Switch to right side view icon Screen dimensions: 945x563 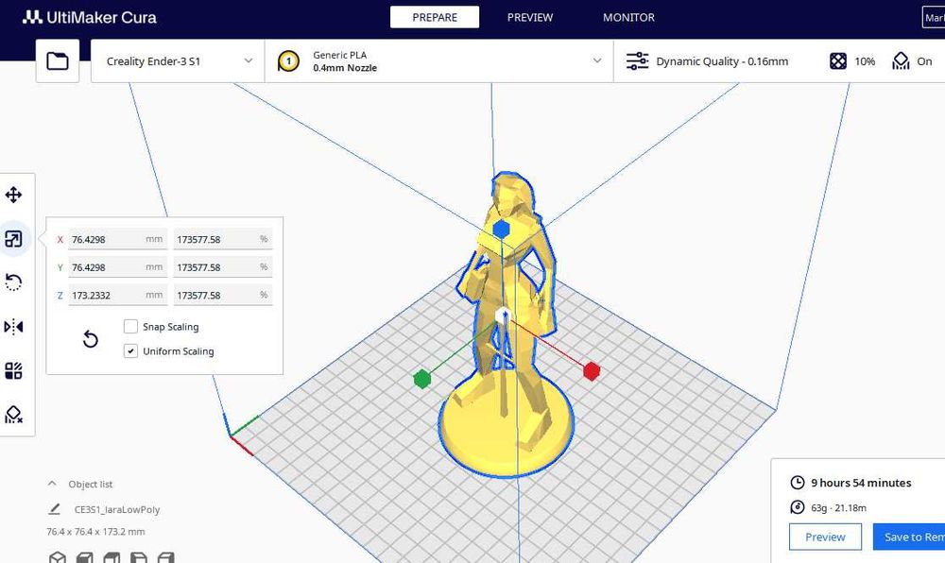(165, 557)
